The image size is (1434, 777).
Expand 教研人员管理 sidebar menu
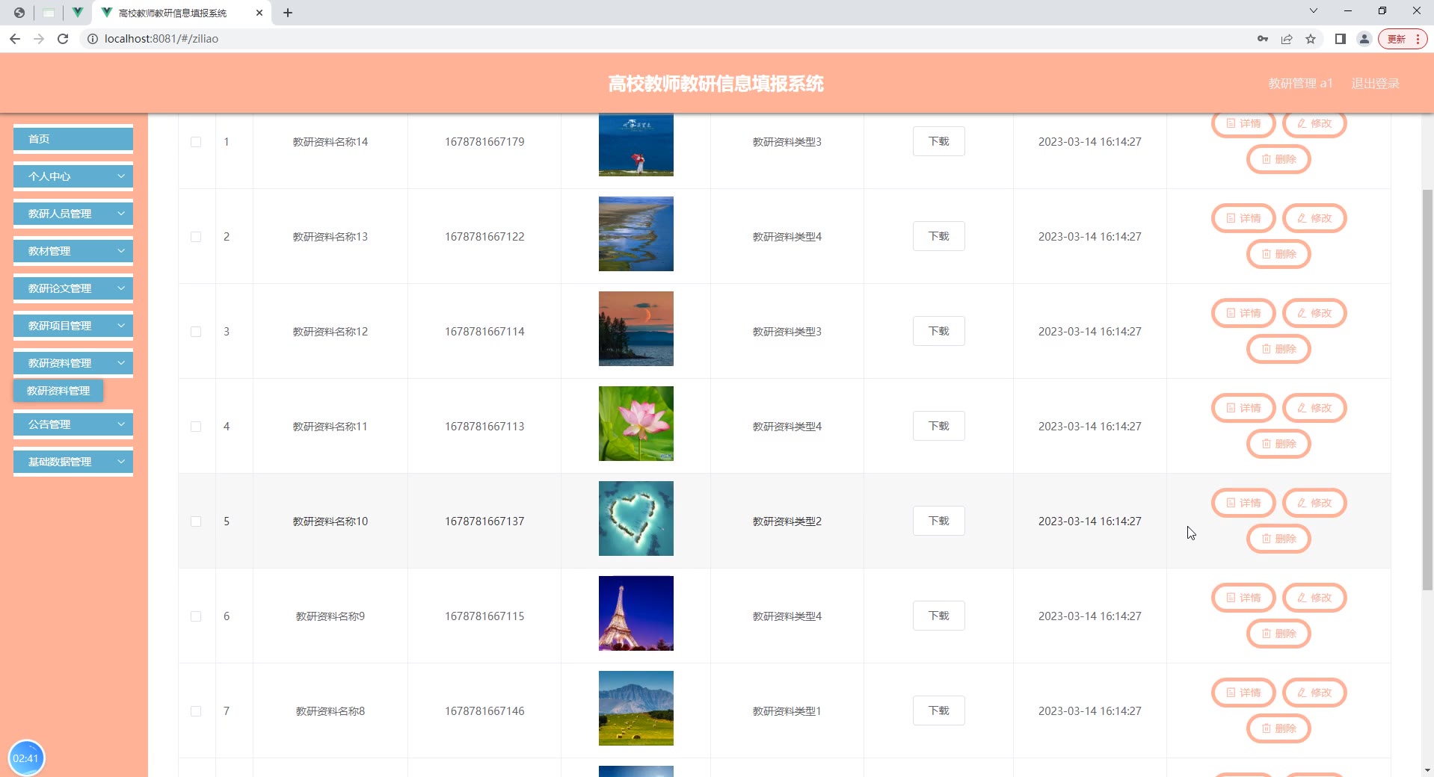(73, 214)
